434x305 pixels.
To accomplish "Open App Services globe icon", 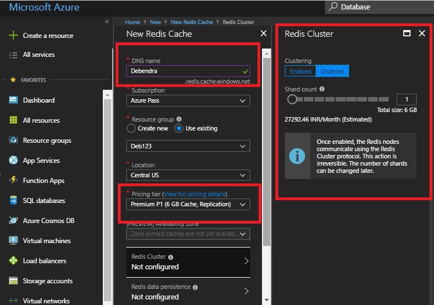I will coord(13,161).
